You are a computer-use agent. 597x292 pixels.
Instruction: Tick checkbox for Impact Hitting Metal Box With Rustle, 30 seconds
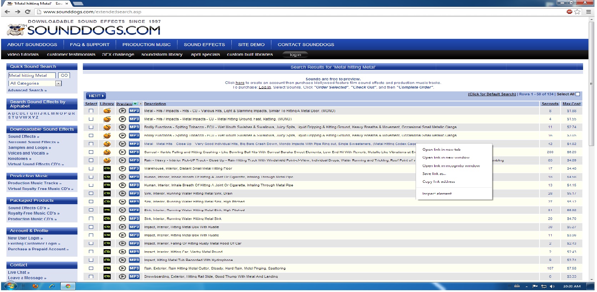coord(91,227)
